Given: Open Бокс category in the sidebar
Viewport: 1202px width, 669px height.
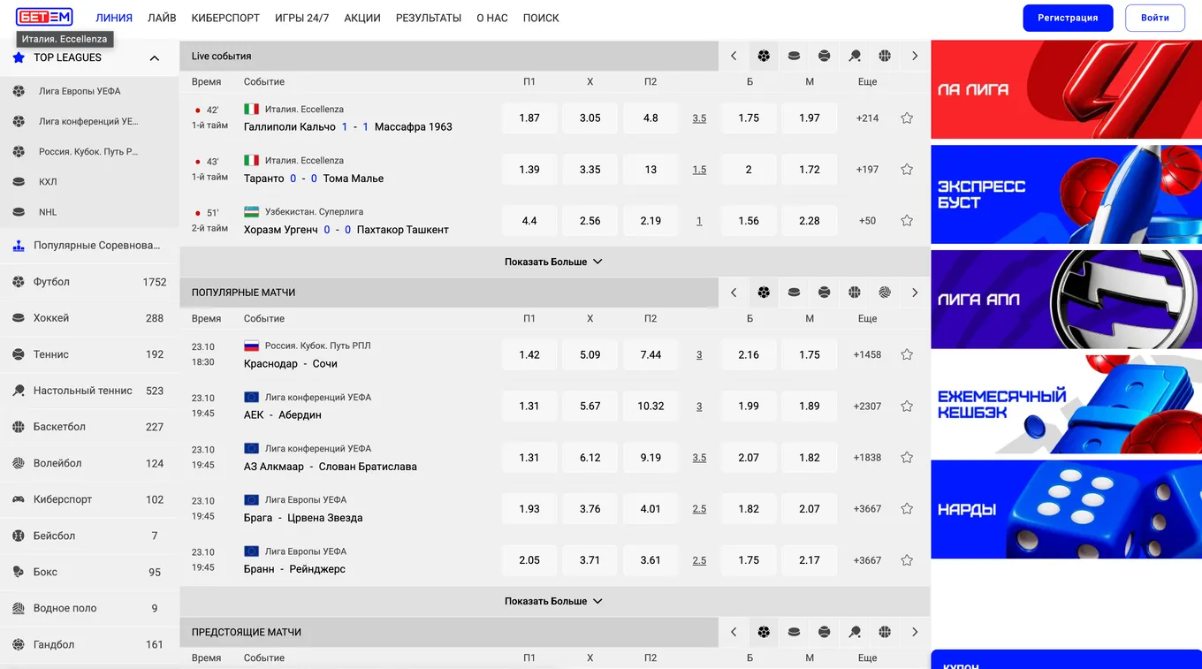Looking at the screenshot, I should click(88, 572).
